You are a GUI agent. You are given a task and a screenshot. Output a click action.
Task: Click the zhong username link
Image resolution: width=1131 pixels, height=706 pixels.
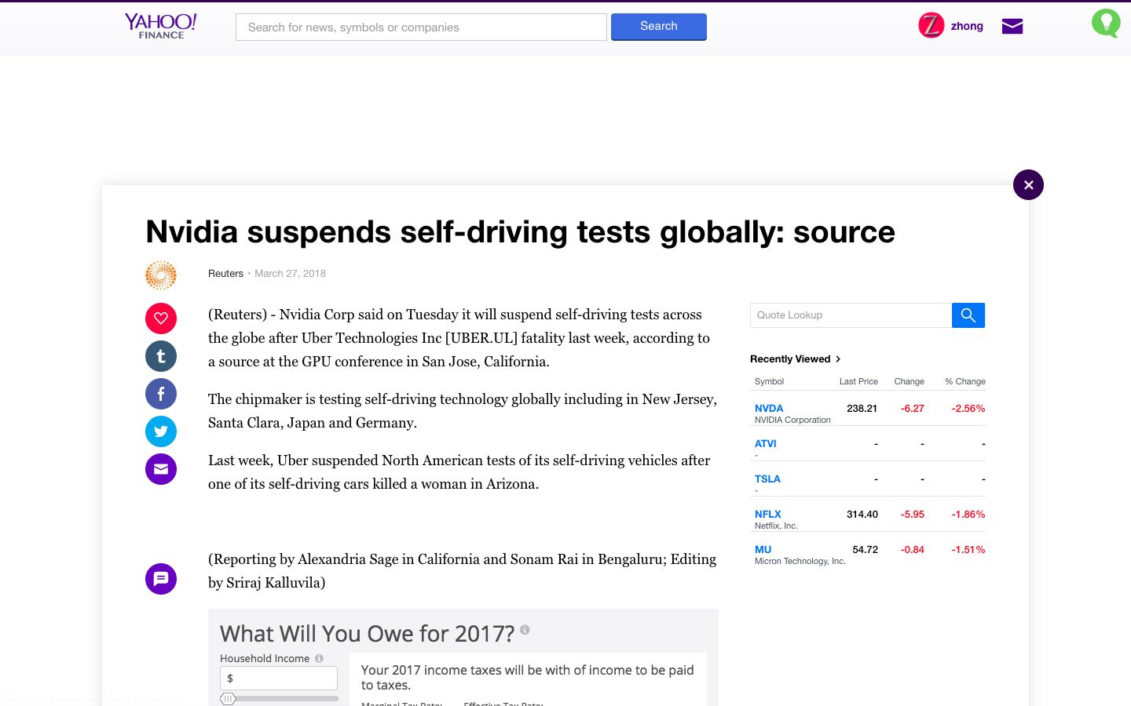point(967,26)
